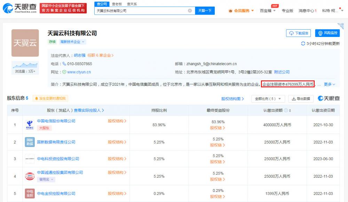348x202 pixels.
Task: Expand company intro with 更多
Action: [x=329, y=84]
